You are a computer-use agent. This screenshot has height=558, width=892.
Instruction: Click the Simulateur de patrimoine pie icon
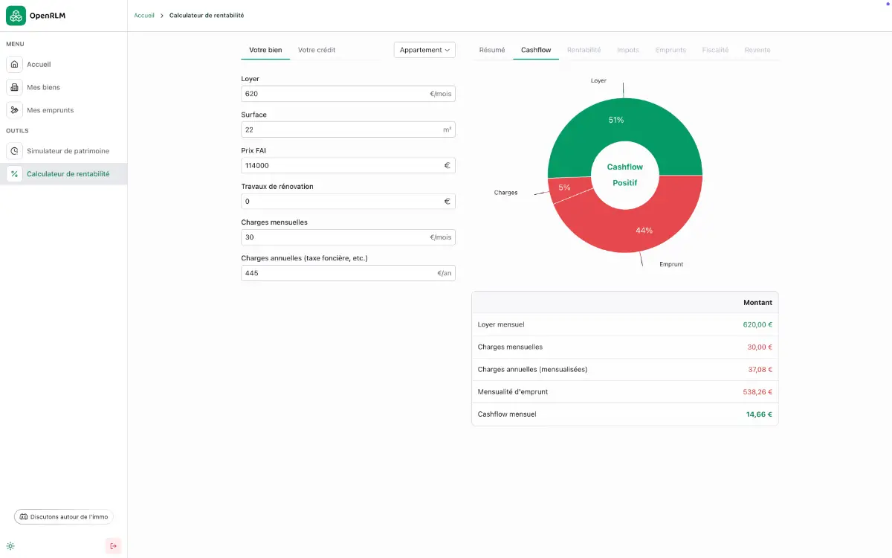14,151
